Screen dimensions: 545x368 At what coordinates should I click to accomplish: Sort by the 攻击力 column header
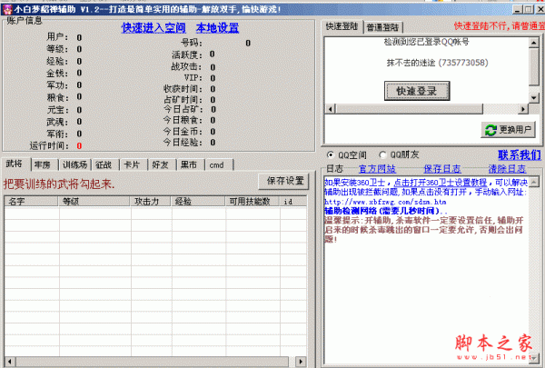(x=151, y=202)
